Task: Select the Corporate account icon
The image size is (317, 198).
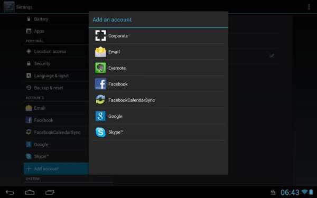Action: [x=100, y=35]
